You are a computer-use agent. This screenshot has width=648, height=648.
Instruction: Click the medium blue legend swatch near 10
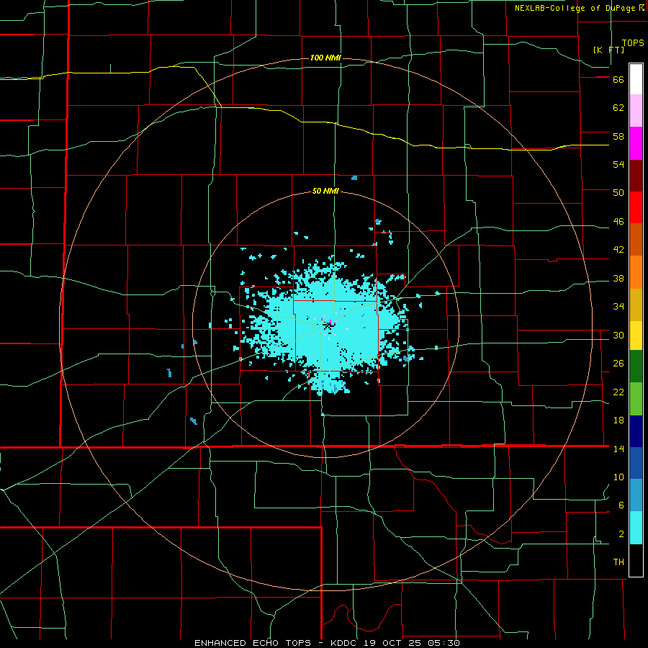[x=636, y=463]
